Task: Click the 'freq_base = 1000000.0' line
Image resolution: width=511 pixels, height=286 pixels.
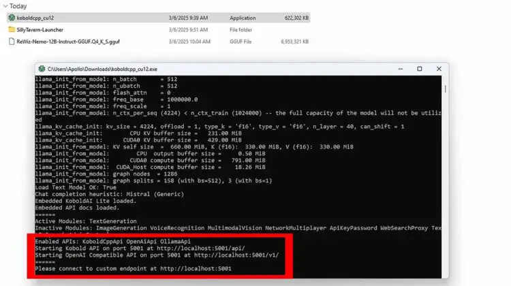Action: tap(117, 99)
